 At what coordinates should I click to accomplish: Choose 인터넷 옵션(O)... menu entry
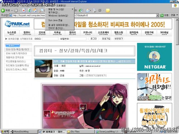coord(60,28)
